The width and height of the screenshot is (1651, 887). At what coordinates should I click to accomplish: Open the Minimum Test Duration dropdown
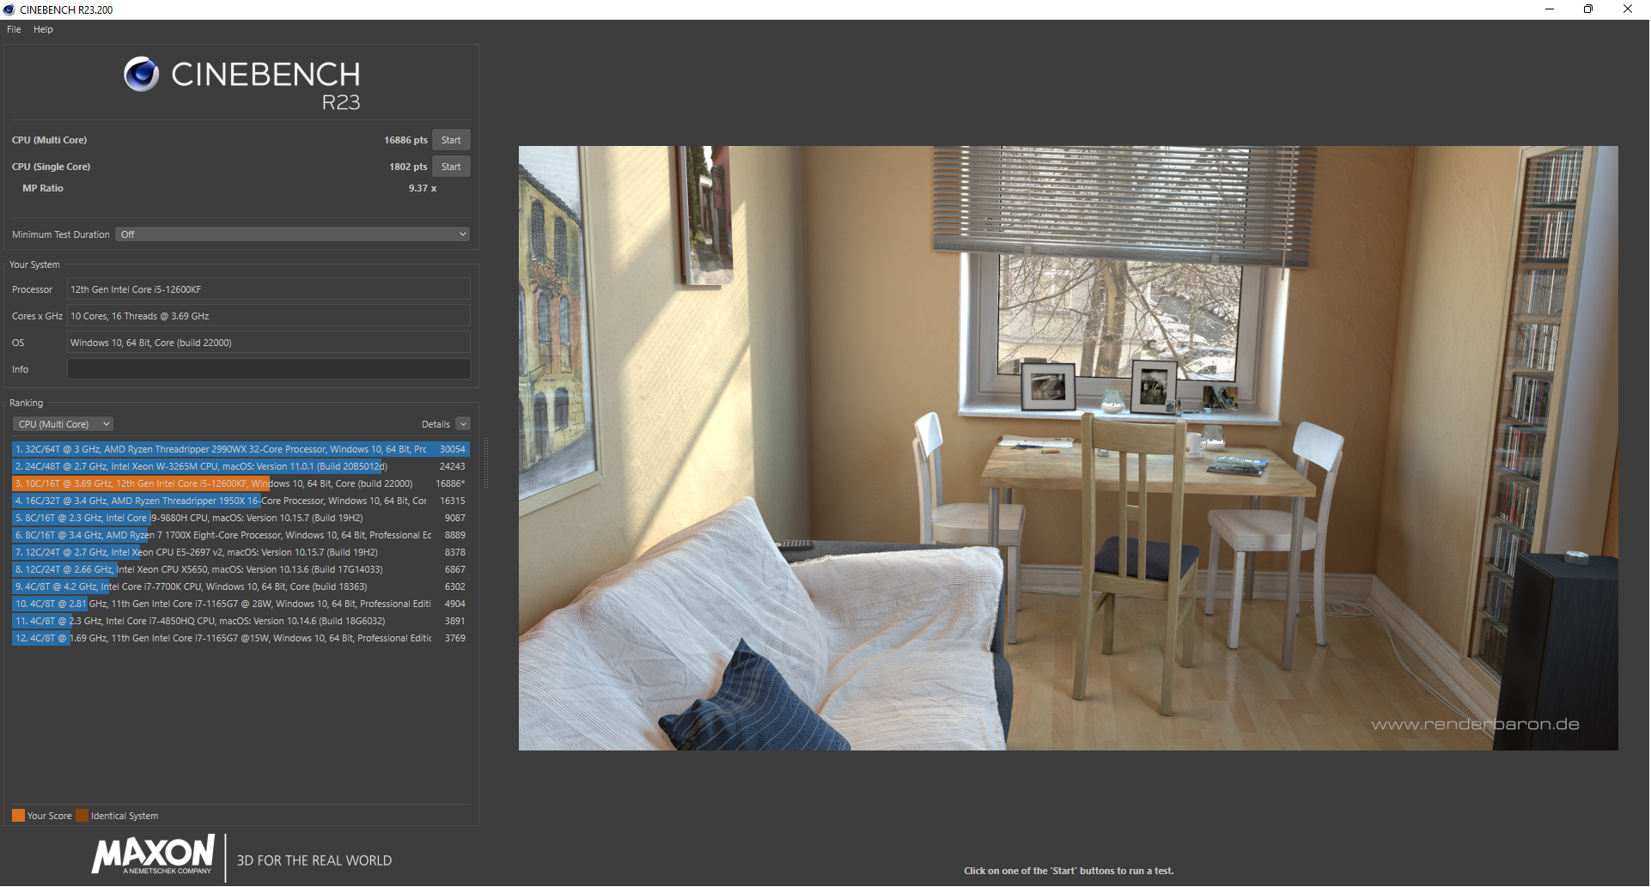293,234
